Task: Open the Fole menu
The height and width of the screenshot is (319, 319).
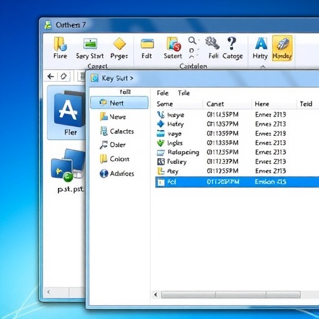Action: click(x=163, y=93)
